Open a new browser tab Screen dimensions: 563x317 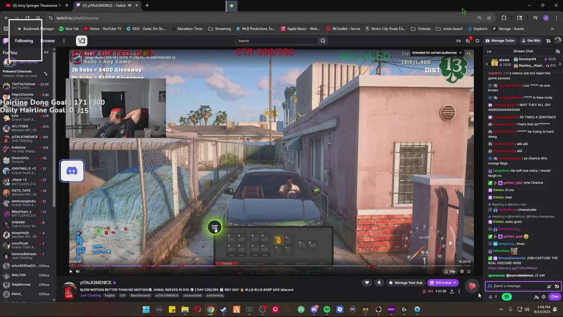[x=147, y=5]
